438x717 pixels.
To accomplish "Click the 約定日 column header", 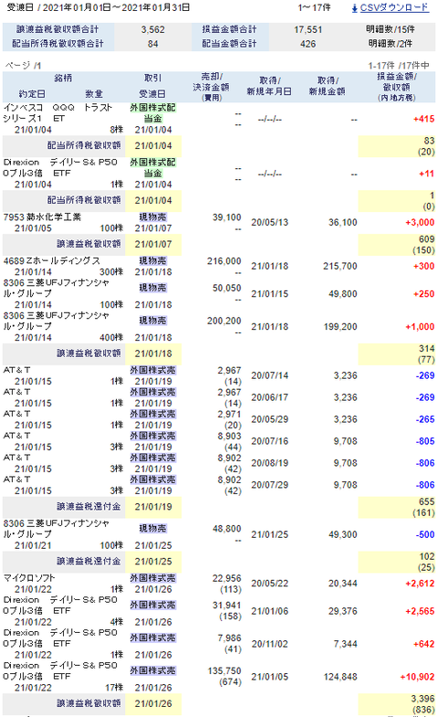I will pyautogui.click(x=32, y=94).
